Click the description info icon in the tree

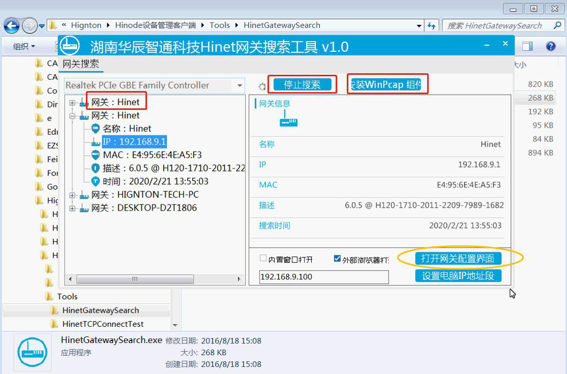click(x=95, y=168)
